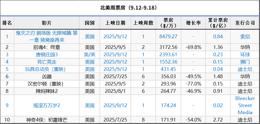Select the country cell 美/英
This screenshot has height=124, width=260.
(x=90, y=55)
